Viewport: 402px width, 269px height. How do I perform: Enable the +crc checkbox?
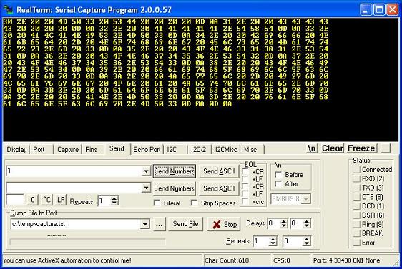[245, 202]
